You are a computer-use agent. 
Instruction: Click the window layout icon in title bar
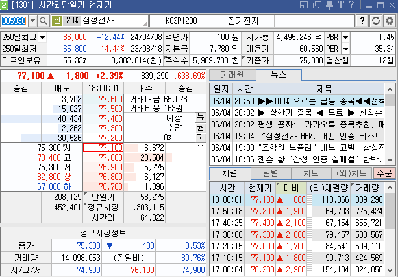coord(304,5)
